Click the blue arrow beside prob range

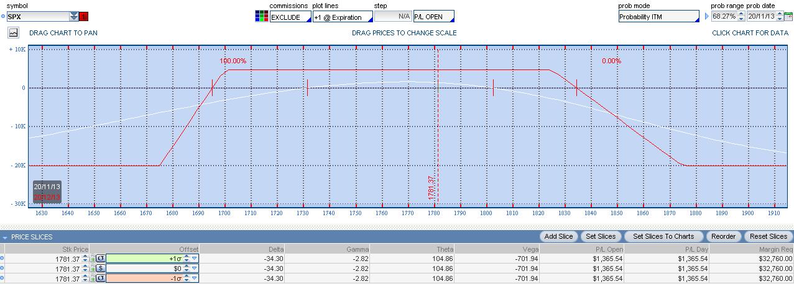coord(707,16)
